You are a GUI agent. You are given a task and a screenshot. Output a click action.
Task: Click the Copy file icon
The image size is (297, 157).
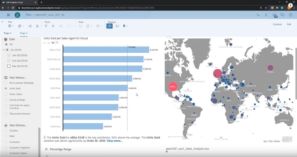20,26
